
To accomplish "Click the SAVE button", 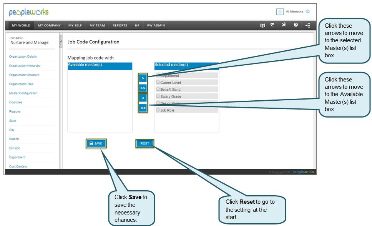I will 96,143.
